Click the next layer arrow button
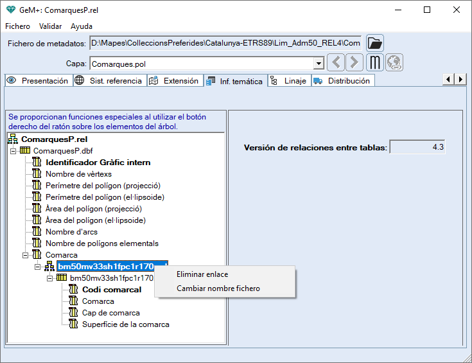Screen dimensions: 472x363 click(354, 63)
